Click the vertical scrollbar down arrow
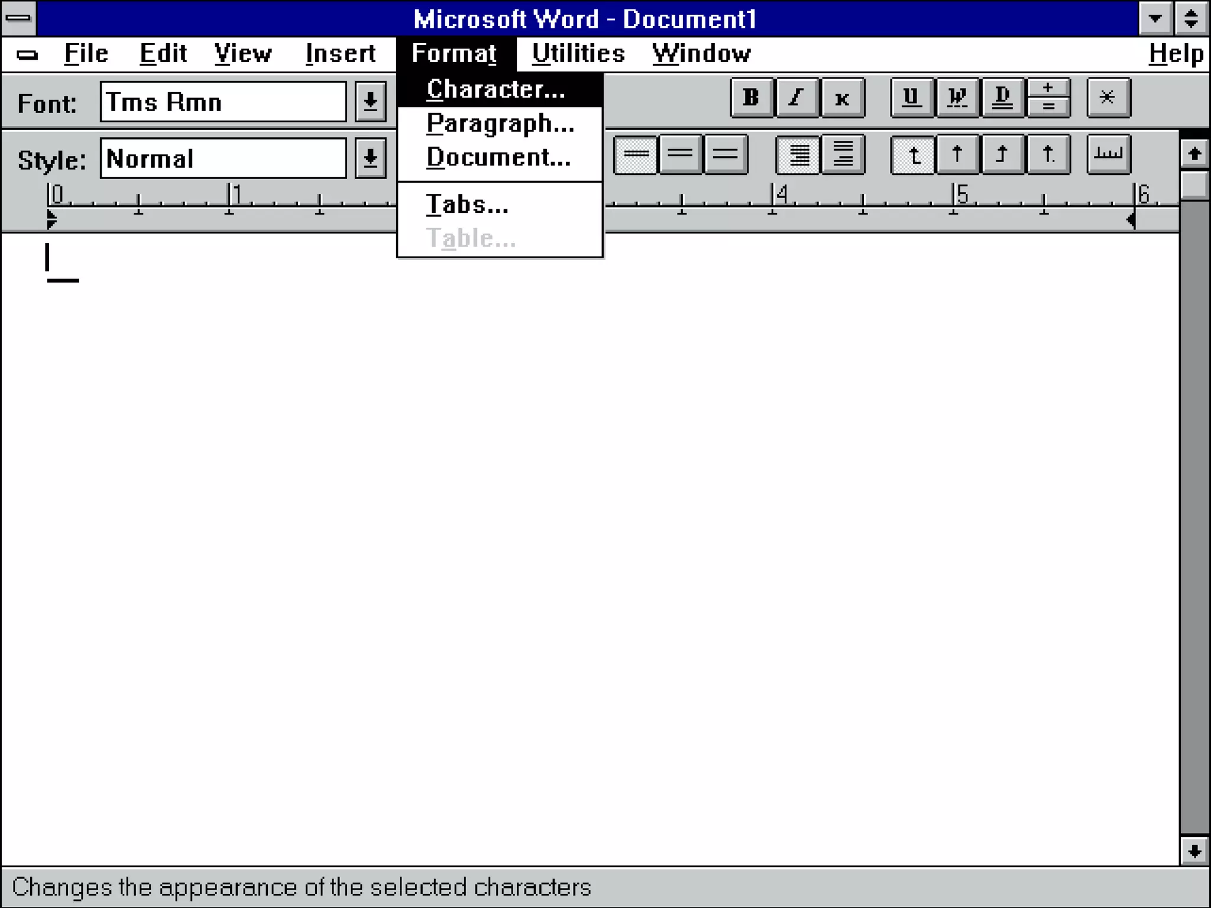Image resolution: width=1211 pixels, height=908 pixels. coord(1194,851)
